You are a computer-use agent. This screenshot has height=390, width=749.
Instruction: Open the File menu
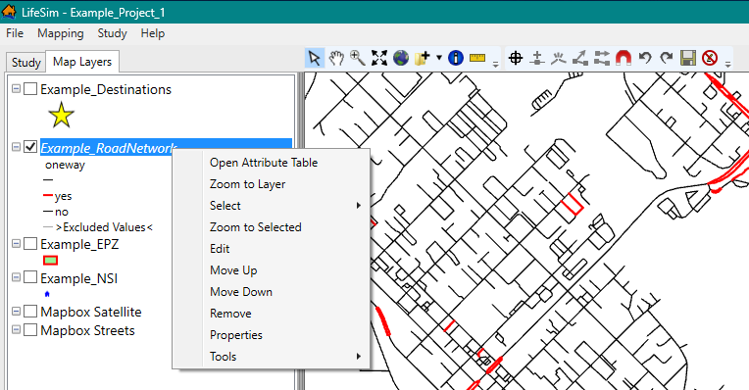(x=15, y=33)
